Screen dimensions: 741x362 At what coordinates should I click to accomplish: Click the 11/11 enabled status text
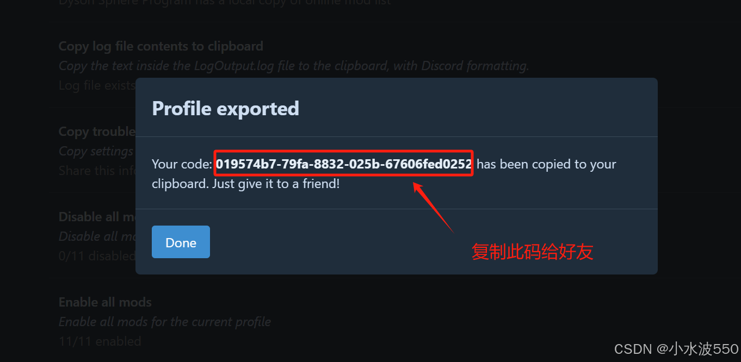[100, 341]
